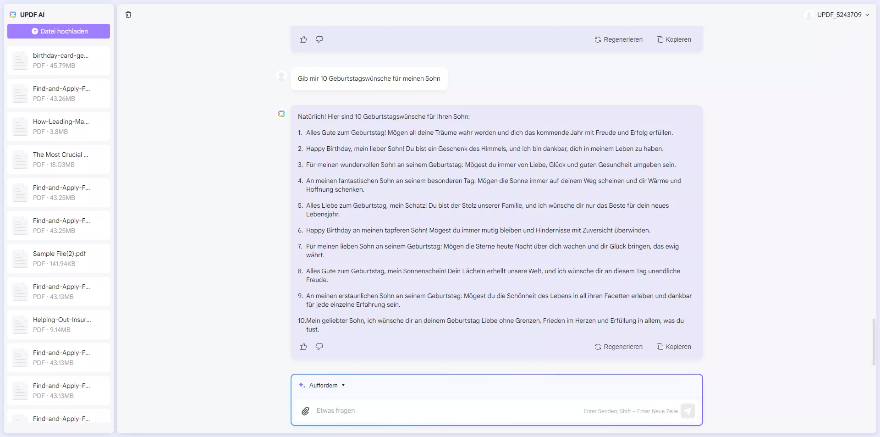Image resolution: width=880 pixels, height=437 pixels.
Task: Regenerate the birthday wishes response
Action: [x=619, y=347]
